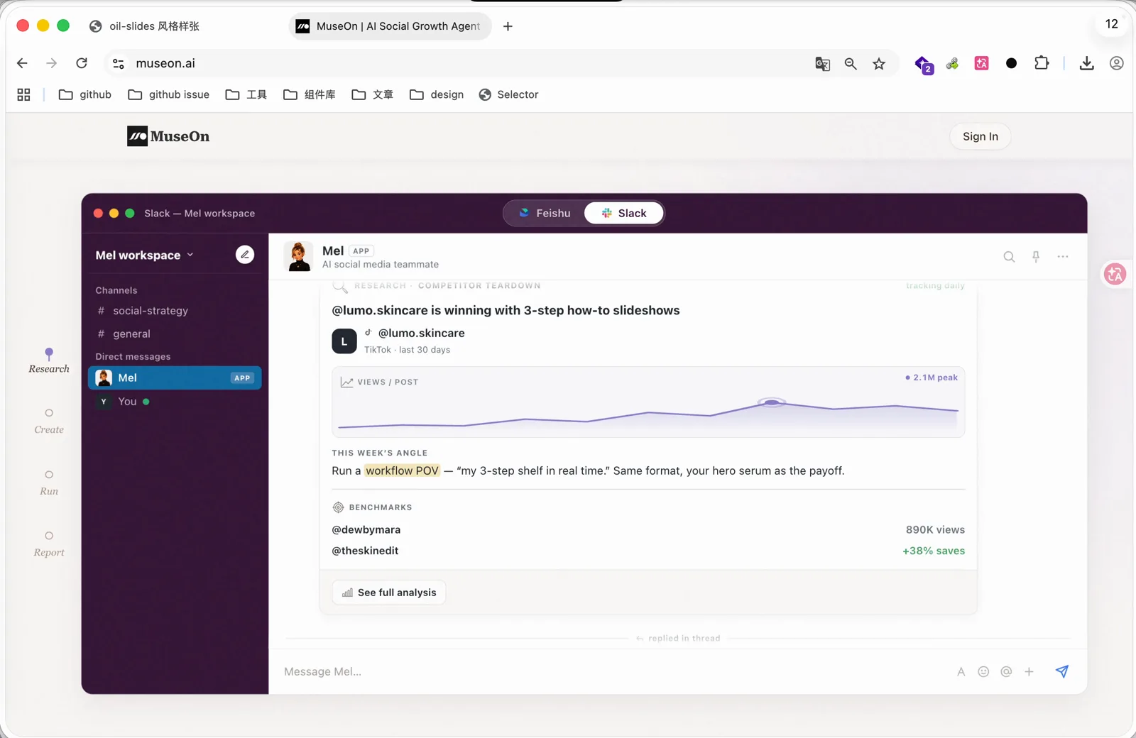The image size is (1136, 738).
Task: Click the 890K views value
Action: pos(935,529)
